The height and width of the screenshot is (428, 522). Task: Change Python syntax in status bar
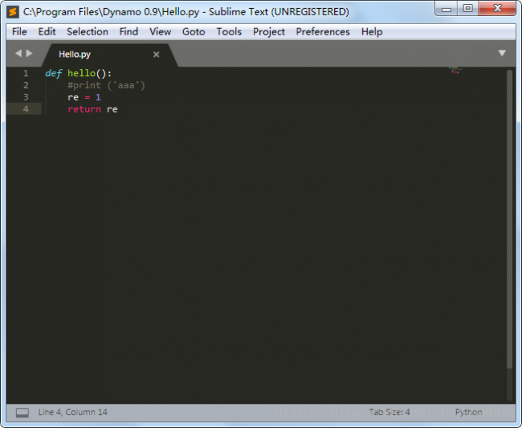pyautogui.click(x=468, y=412)
